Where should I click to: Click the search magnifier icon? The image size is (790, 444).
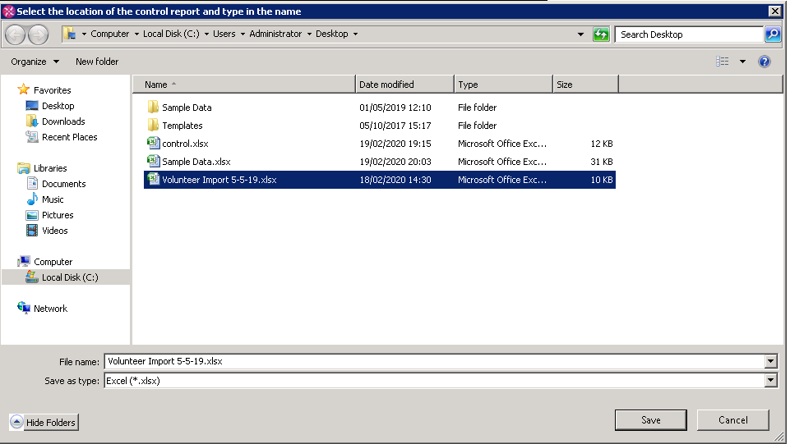coord(773,34)
